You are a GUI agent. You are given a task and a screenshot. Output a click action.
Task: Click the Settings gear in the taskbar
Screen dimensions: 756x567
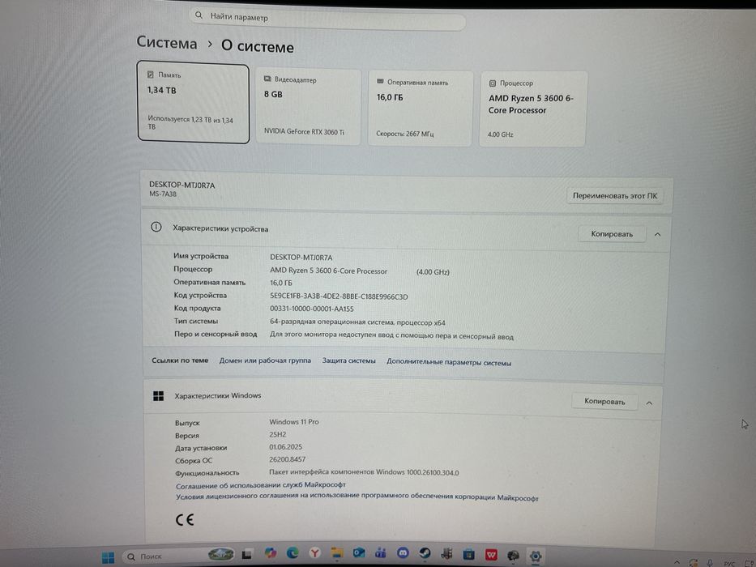(x=535, y=556)
